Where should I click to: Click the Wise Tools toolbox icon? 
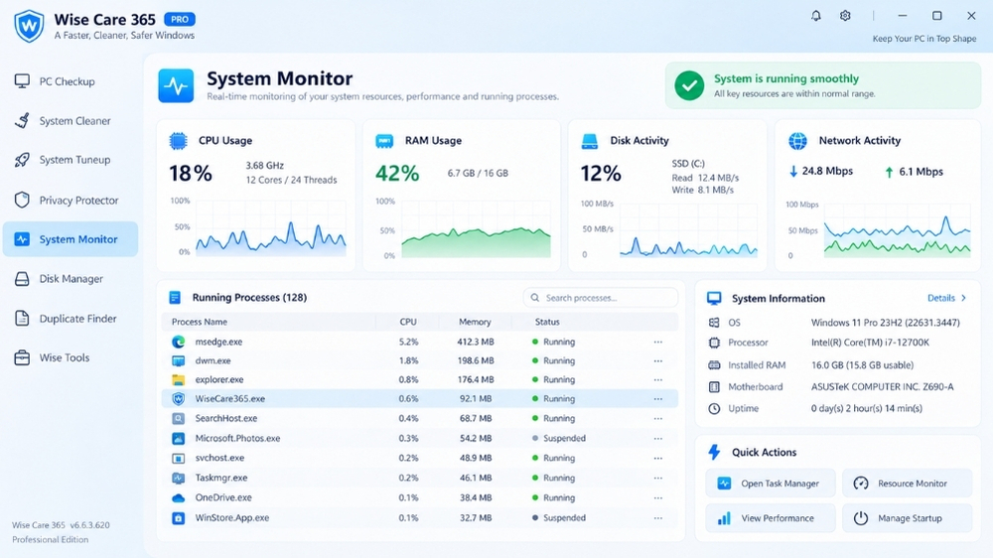pos(22,357)
